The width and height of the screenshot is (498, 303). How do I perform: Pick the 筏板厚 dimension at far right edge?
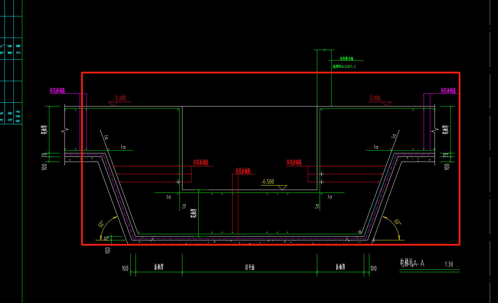pyautogui.click(x=446, y=130)
